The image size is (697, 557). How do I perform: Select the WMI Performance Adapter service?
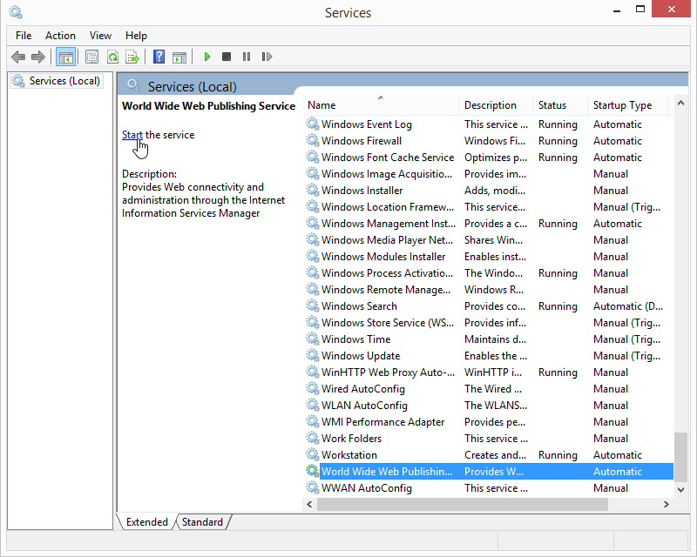pyautogui.click(x=488, y=421)
